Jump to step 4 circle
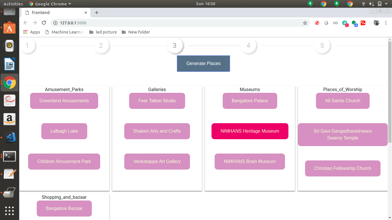 (249, 46)
